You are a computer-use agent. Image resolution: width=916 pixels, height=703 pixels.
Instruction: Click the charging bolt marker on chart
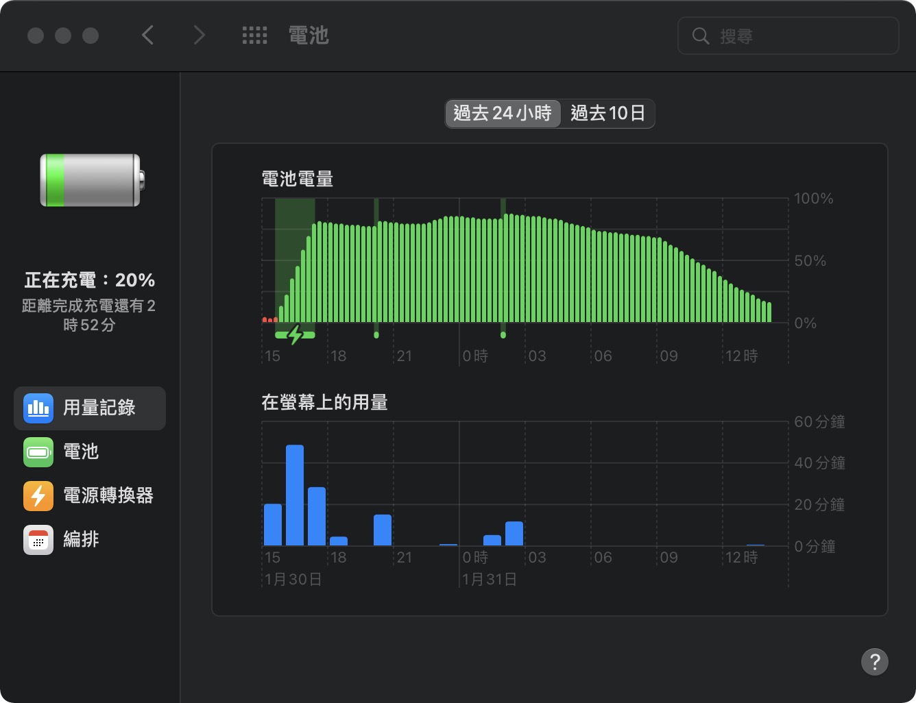(x=295, y=335)
